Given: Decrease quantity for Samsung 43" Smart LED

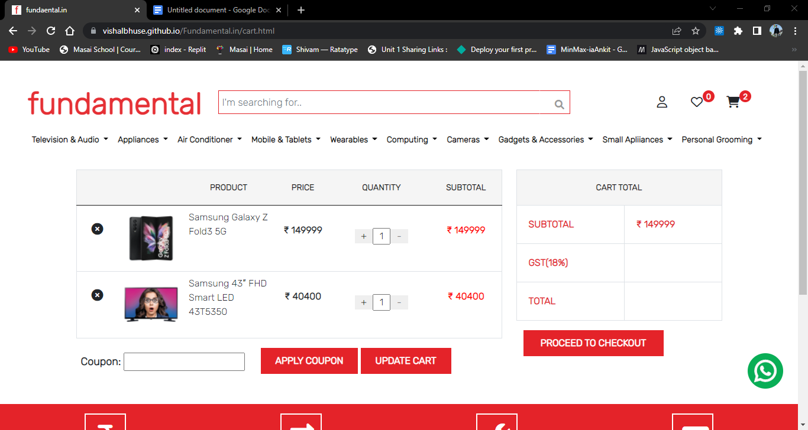Looking at the screenshot, I should (399, 302).
